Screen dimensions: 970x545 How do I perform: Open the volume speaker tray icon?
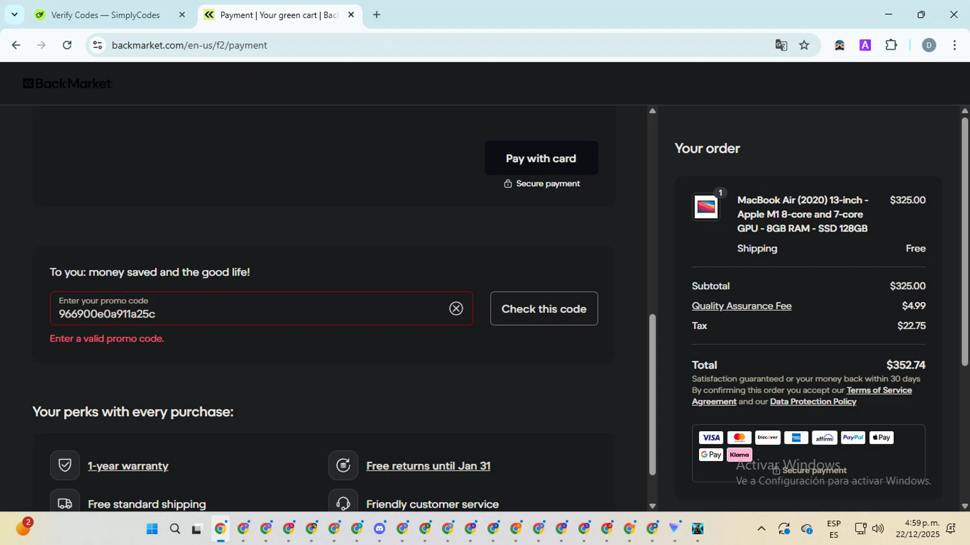[x=878, y=529]
